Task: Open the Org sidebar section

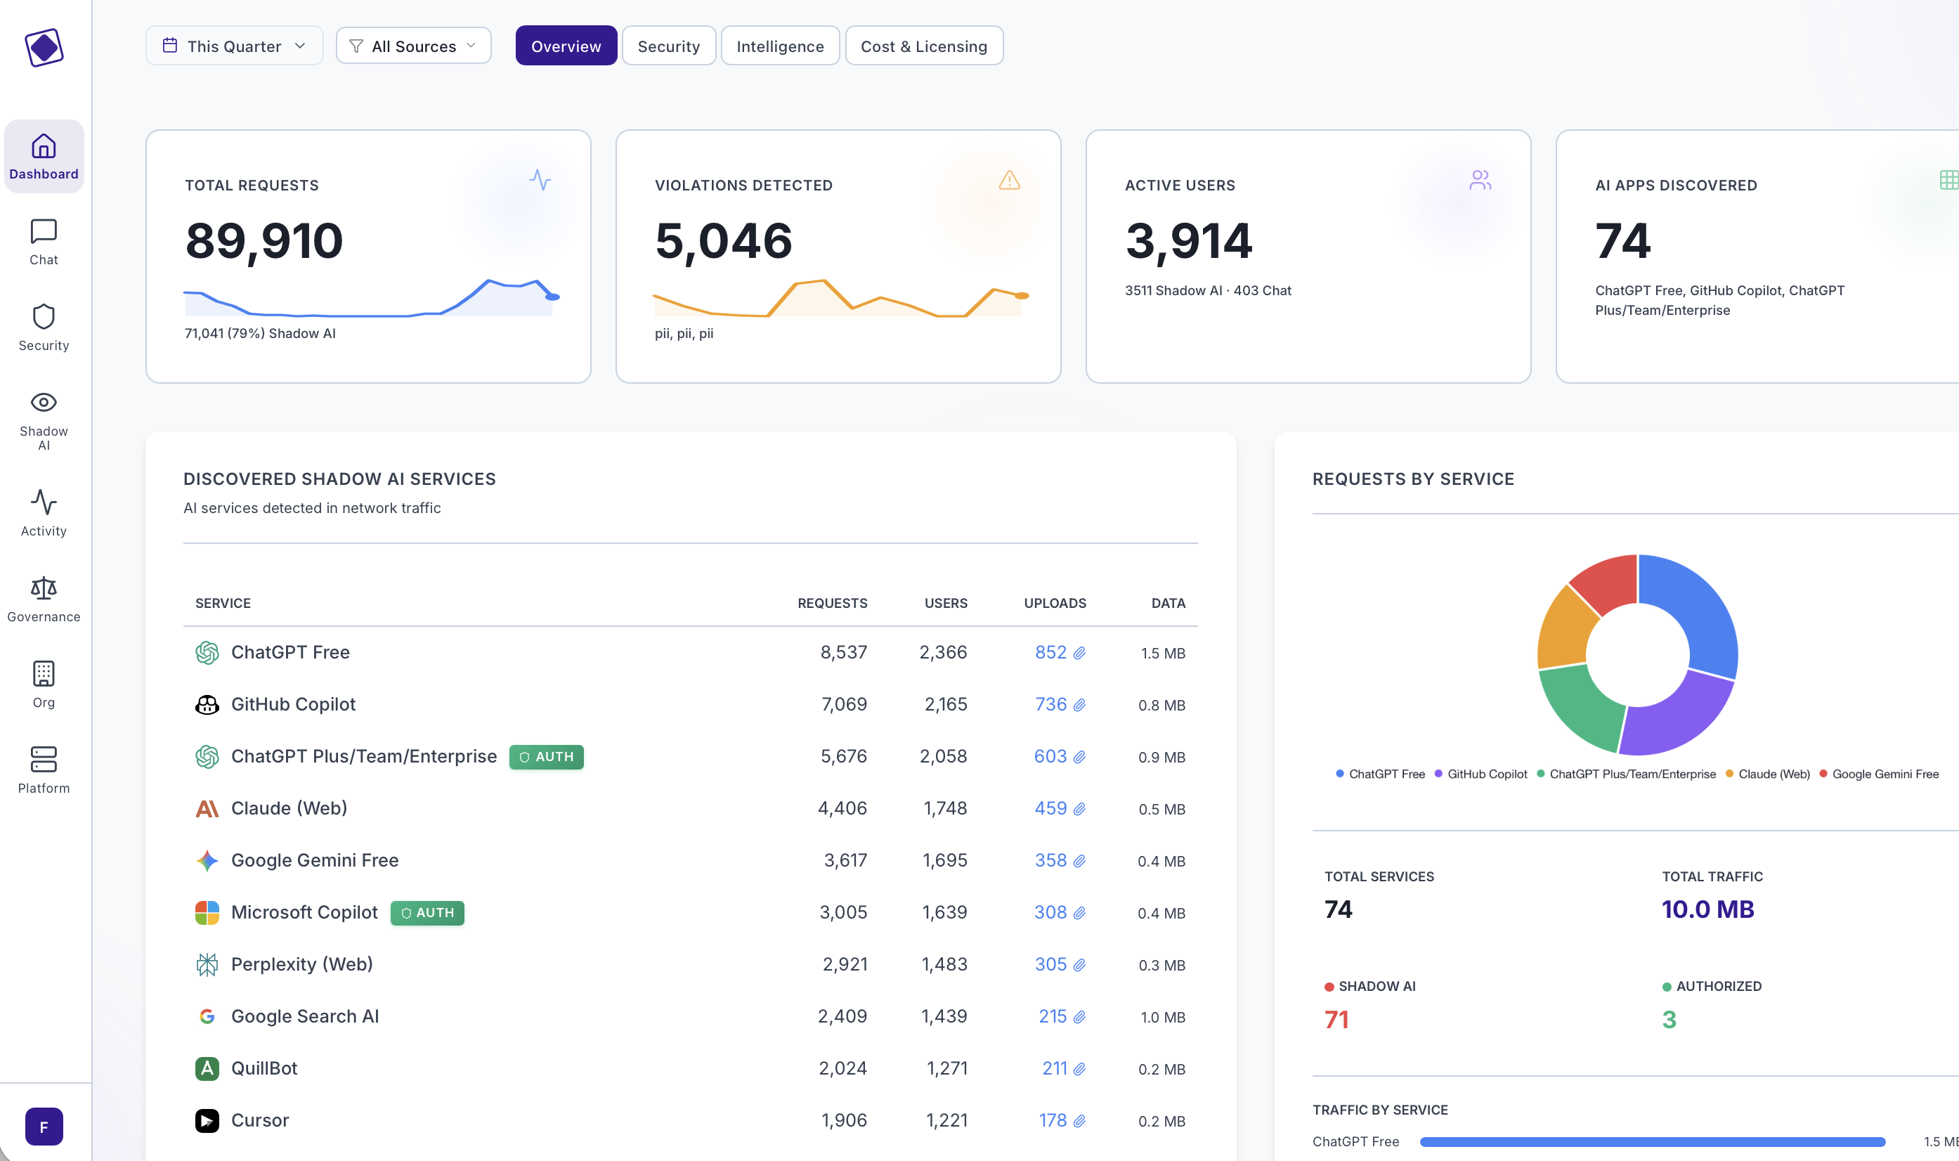Action: (x=44, y=685)
